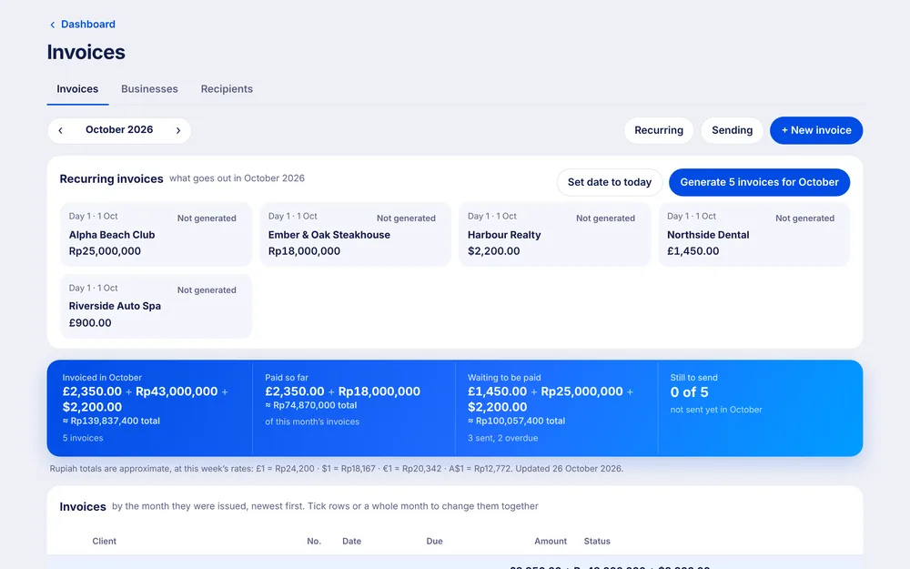This screenshot has height=569, width=910.
Task: Click the £1,450.00 amount on Northside Dental
Action: 693,251
